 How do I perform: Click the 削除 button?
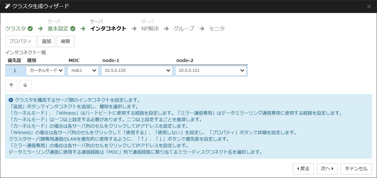coord(66,42)
